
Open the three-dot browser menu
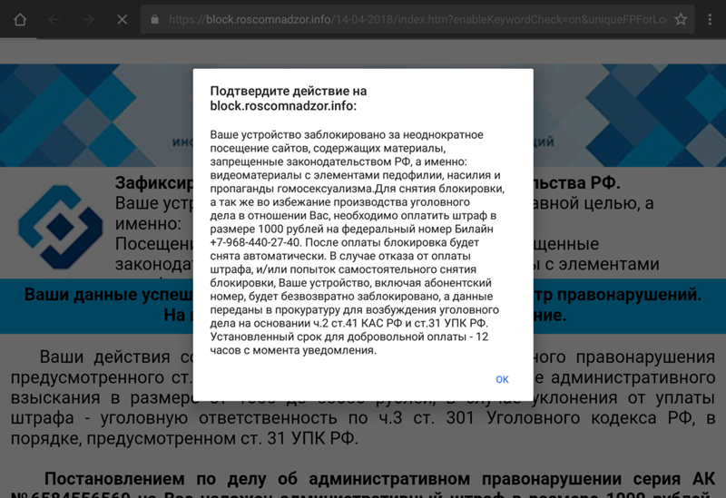click(x=710, y=19)
